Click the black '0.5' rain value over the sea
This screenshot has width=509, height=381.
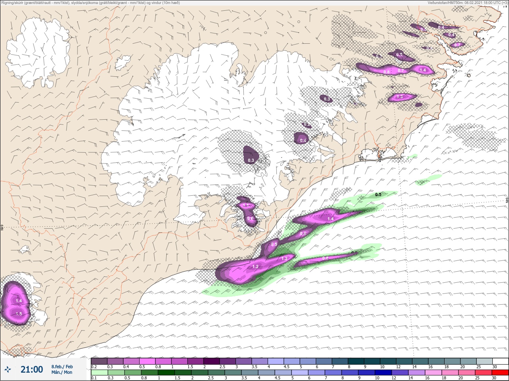point(378,194)
